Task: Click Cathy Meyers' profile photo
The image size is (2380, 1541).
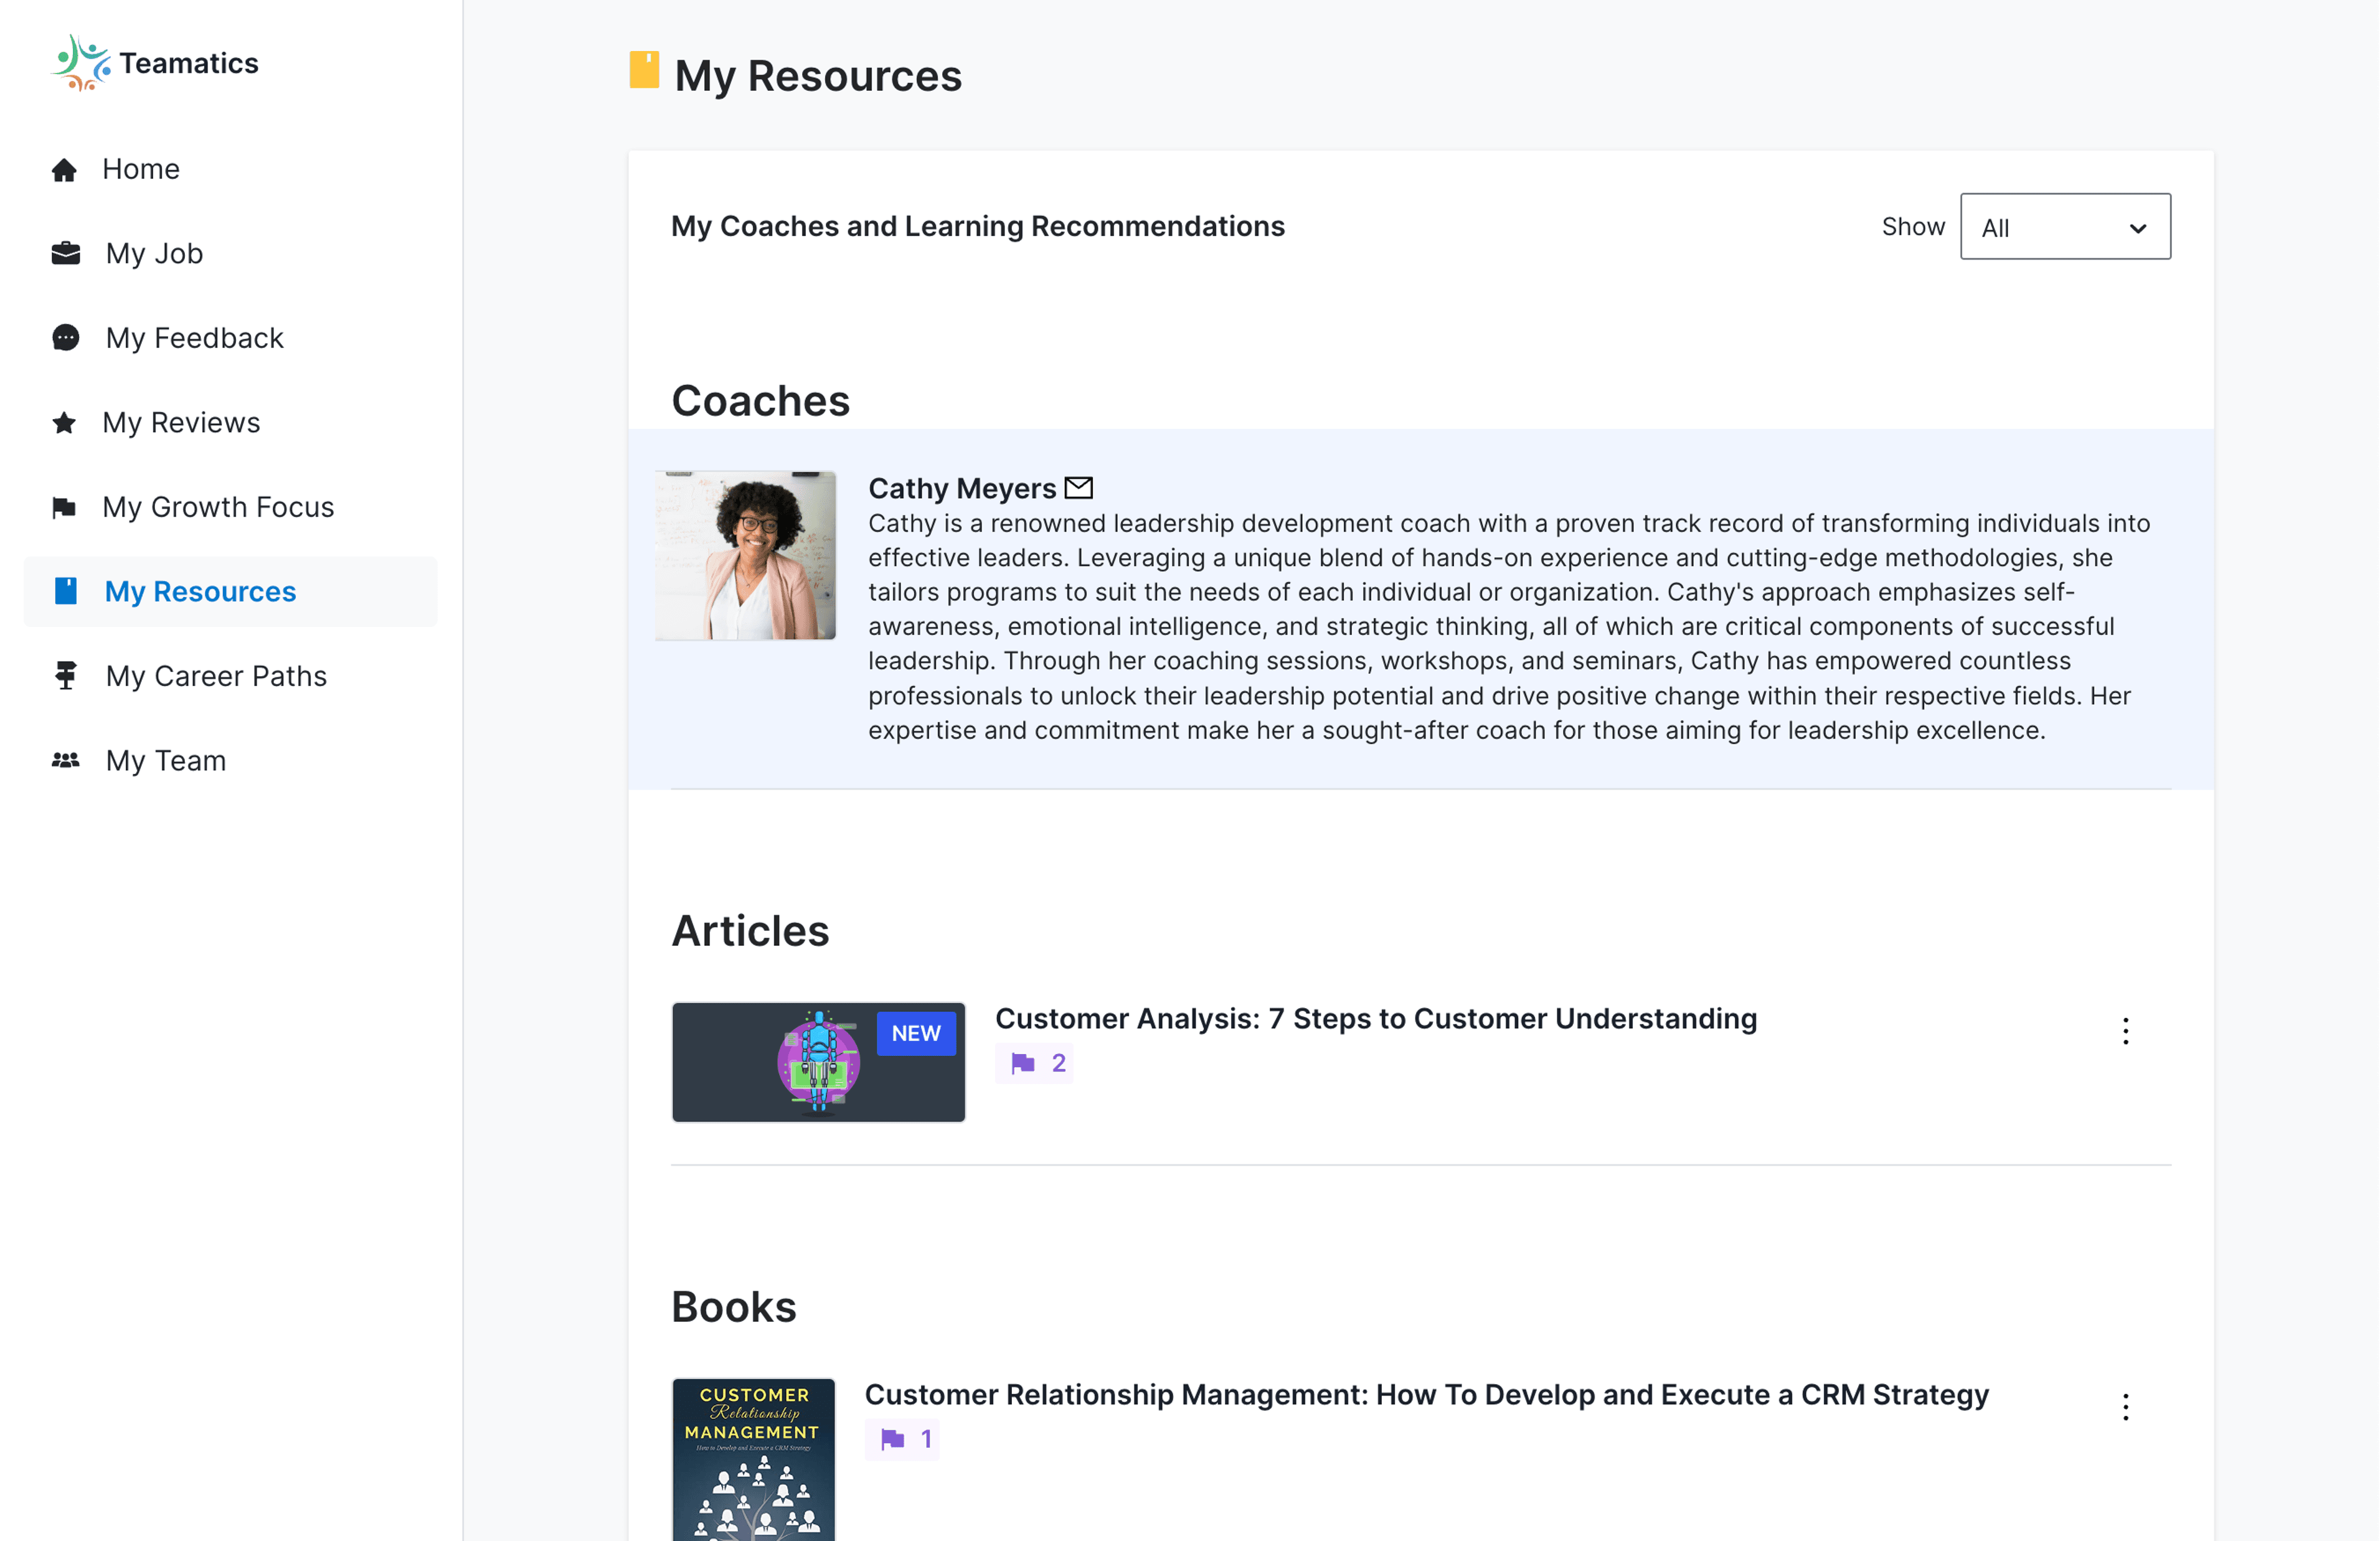Action: (x=745, y=556)
